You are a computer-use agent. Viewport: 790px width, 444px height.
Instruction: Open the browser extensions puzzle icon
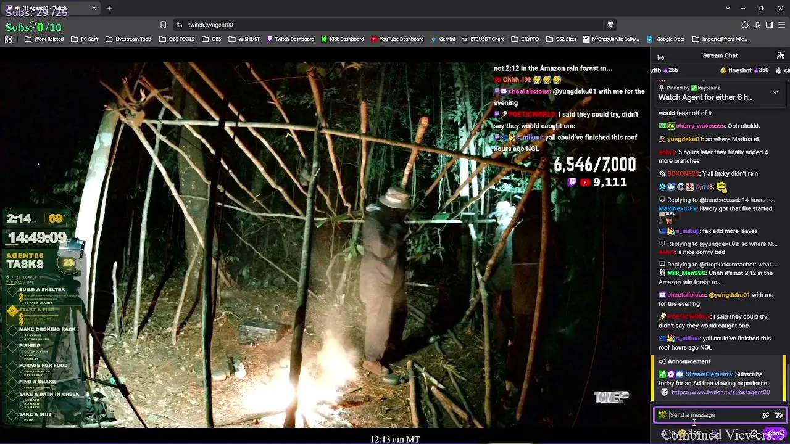pyautogui.click(x=745, y=25)
